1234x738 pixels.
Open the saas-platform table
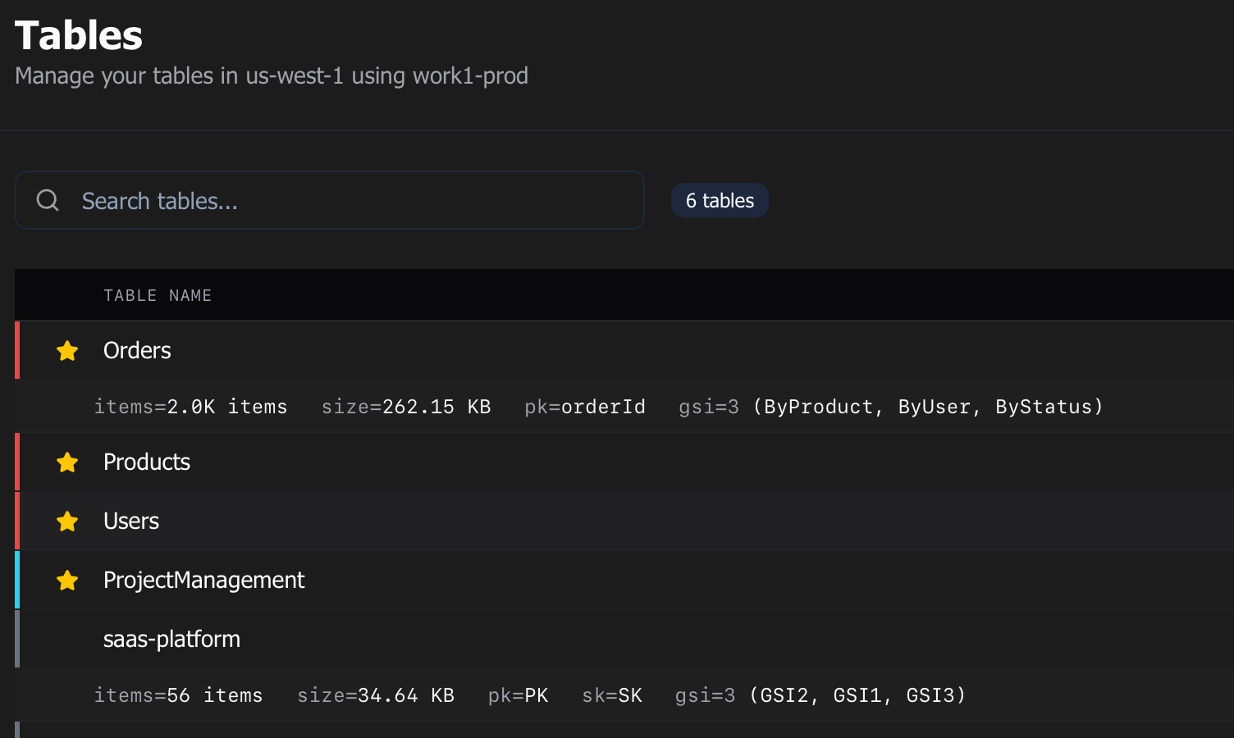[171, 639]
